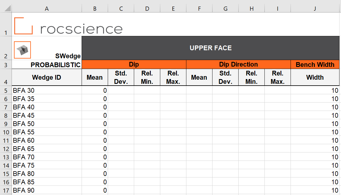Select row 4 header
Screen dimensions: 341x195
click(6, 77)
